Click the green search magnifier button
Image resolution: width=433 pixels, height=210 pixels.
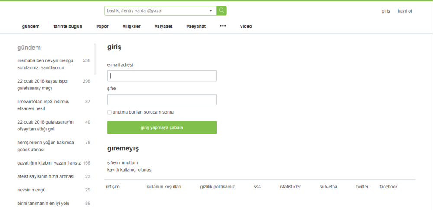click(x=221, y=11)
